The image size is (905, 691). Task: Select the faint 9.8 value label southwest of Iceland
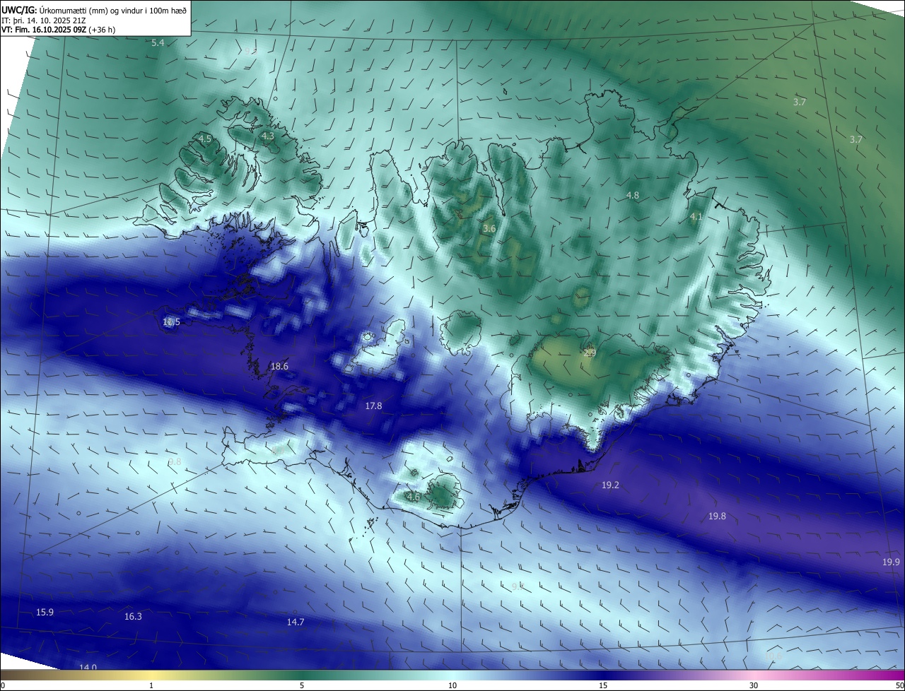pos(175,461)
